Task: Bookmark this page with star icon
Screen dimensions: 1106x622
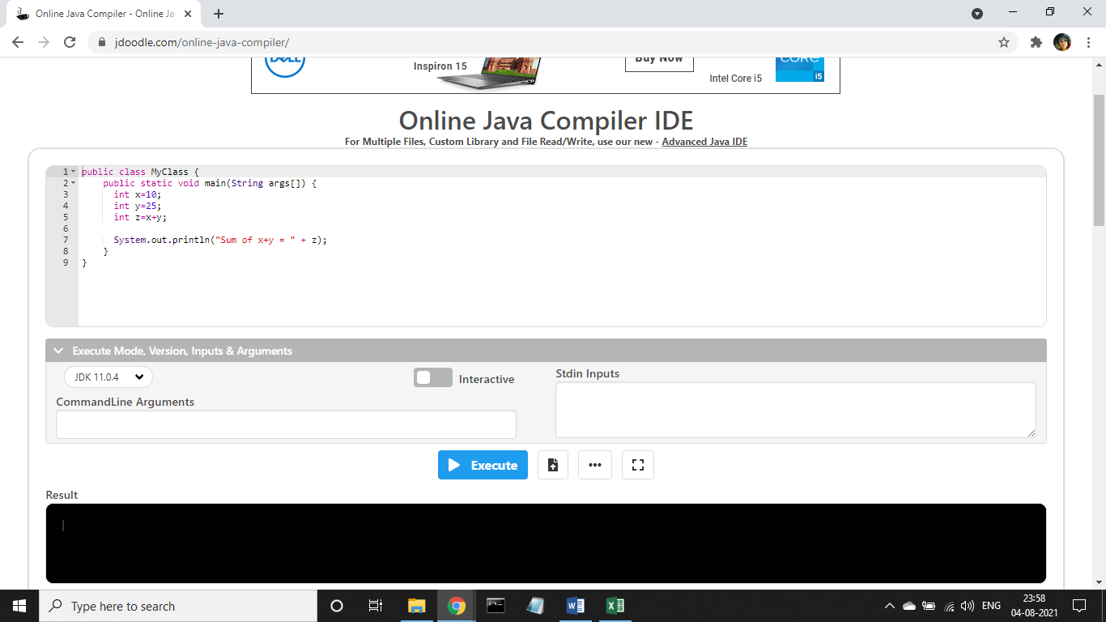Action: (x=1004, y=42)
